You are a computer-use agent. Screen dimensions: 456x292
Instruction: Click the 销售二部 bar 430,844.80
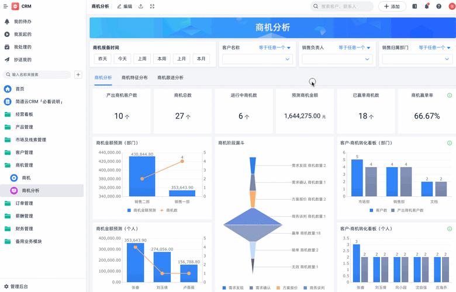pyautogui.click(x=142, y=176)
